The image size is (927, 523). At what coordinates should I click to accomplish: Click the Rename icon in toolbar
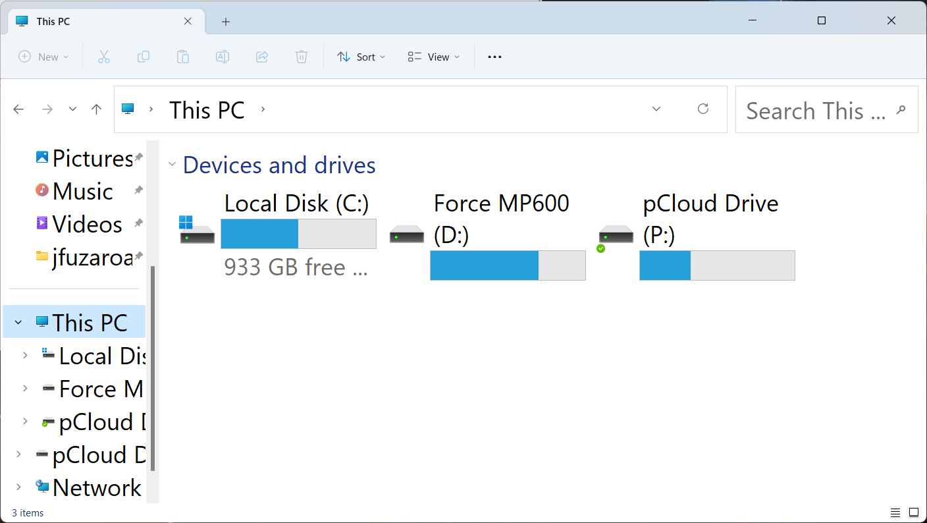point(223,57)
